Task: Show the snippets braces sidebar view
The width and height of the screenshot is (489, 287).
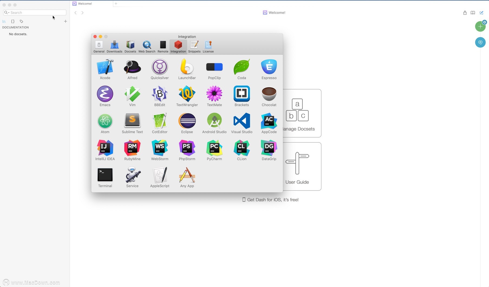Action: coord(13,21)
